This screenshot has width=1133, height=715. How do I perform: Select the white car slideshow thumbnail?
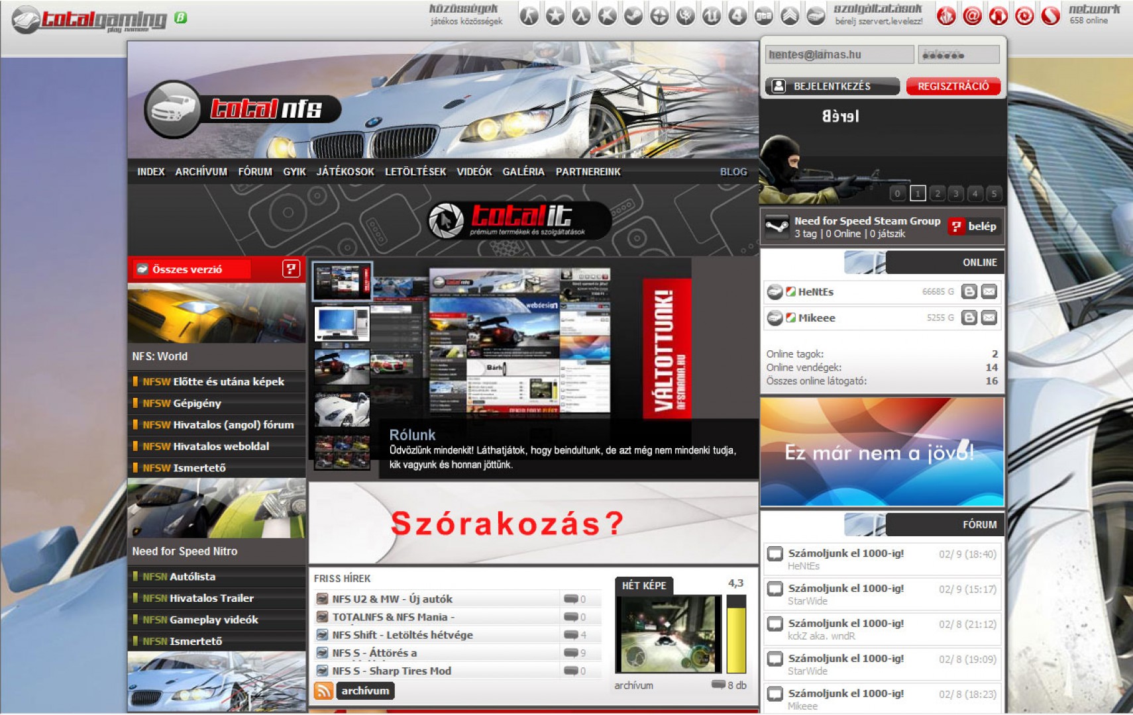(x=342, y=409)
